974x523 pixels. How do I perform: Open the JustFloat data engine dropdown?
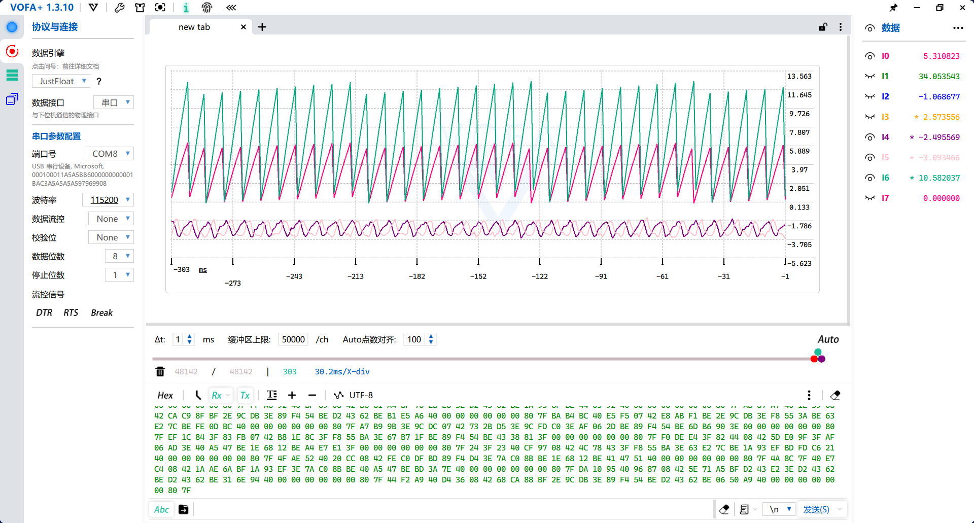coord(61,81)
